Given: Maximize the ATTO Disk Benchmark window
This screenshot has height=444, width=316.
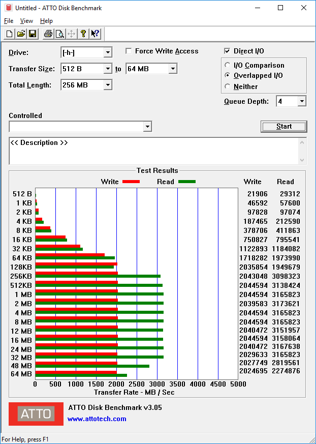Looking at the screenshot, I should click(280, 8).
